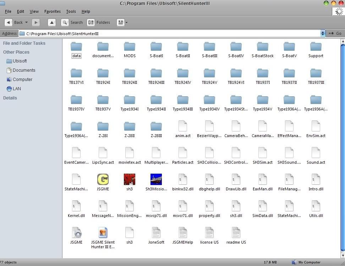Open the LAN link in sidebar

(13, 89)
